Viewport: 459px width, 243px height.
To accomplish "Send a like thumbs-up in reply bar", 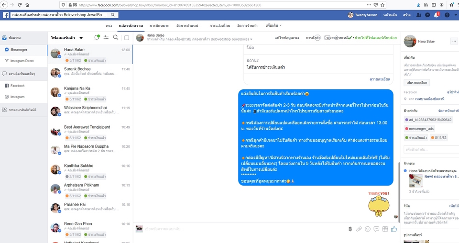I will tap(393, 229).
